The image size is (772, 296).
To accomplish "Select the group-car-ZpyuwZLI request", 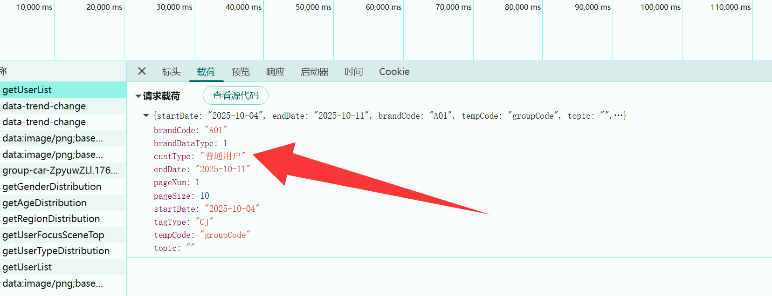I will [60, 170].
